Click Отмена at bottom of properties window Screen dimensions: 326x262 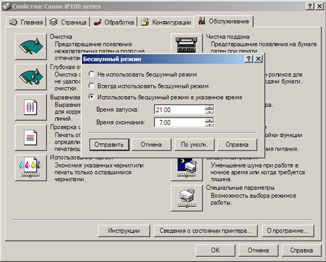click(x=258, y=250)
